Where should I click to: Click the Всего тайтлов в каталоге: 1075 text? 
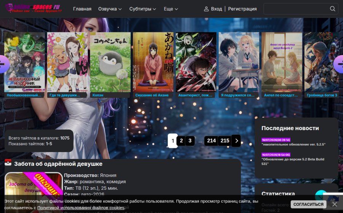[39, 138]
